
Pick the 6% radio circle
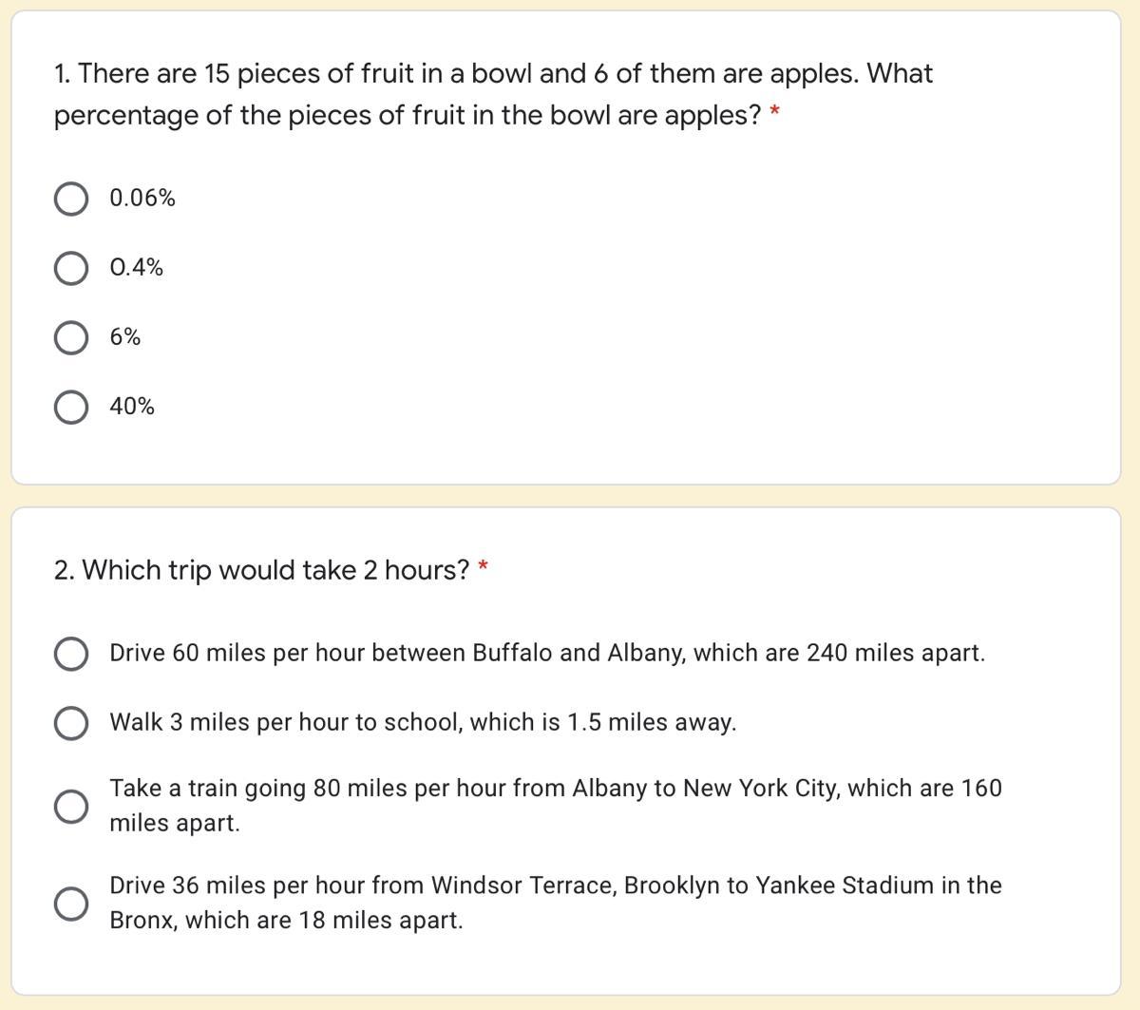point(71,338)
